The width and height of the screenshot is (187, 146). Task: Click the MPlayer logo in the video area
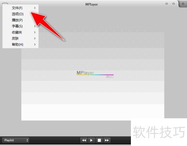(x=95, y=74)
